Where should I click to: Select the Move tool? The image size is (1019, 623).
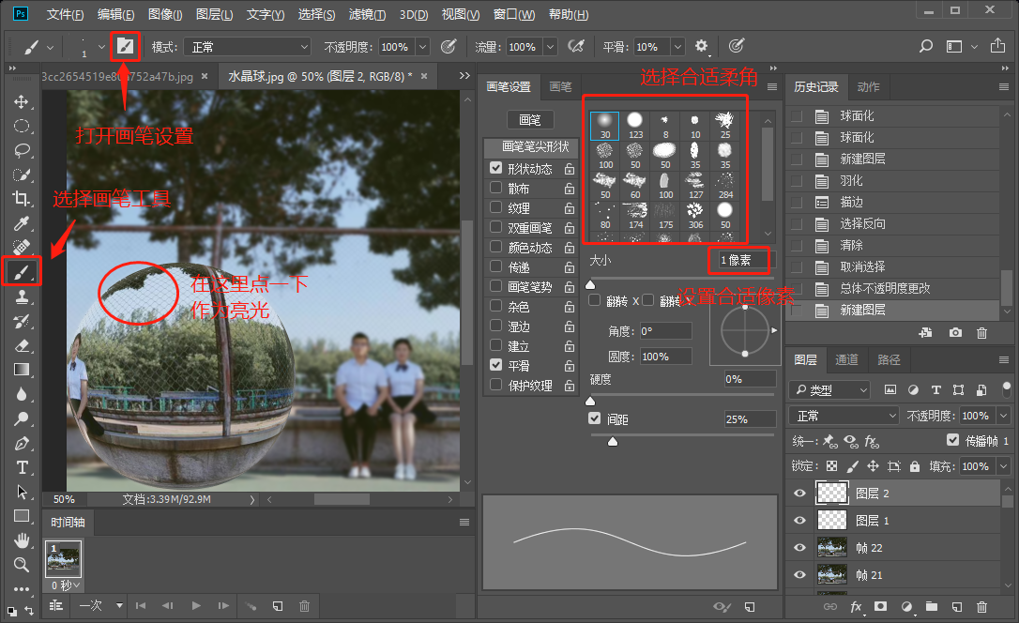(x=22, y=102)
